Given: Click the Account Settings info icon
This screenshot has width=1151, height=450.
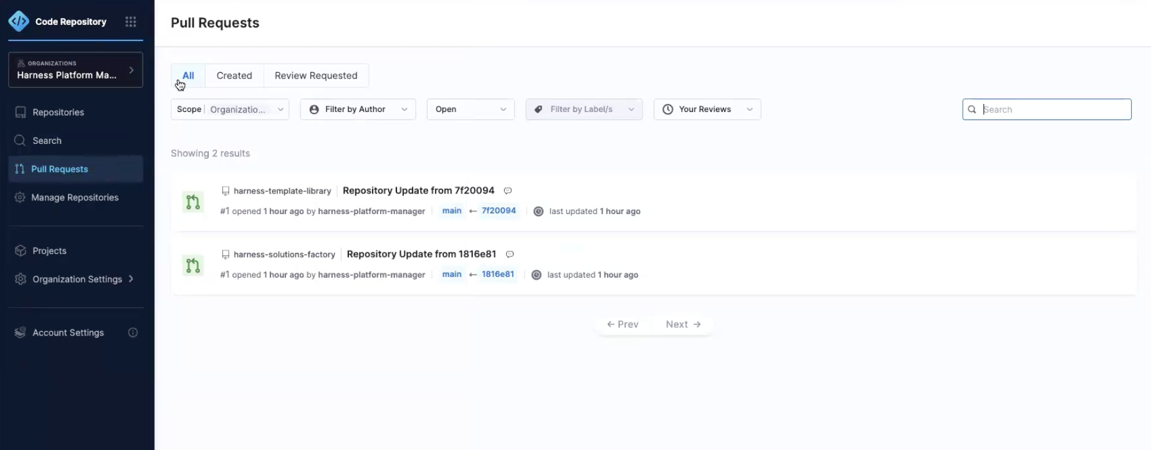Looking at the screenshot, I should coord(133,332).
